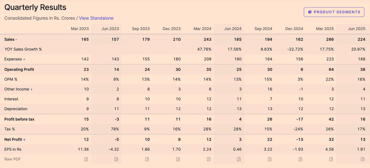Open the Raw PDF for Sep 2024
This screenshot has height=168, width=370.
[x=270, y=159]
